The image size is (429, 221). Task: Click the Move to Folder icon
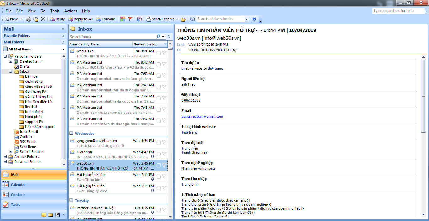pyautogui.click(x=36, y=19)
